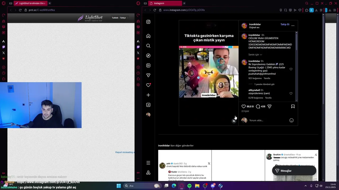Open new tab in Instagram window

click(184, 3)
